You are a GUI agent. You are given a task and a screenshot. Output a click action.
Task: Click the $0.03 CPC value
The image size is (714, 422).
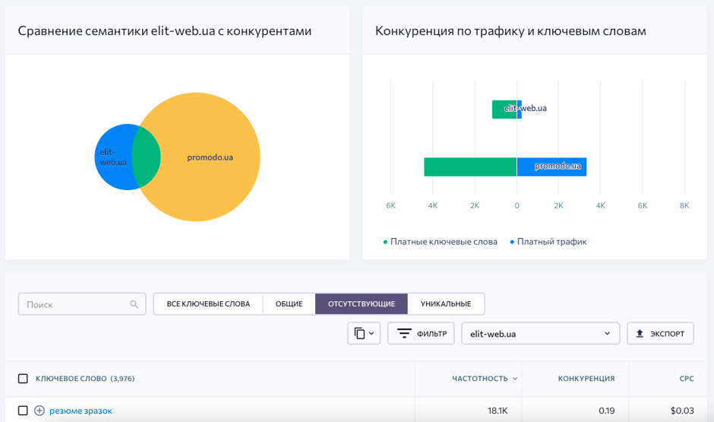[682, 411]
